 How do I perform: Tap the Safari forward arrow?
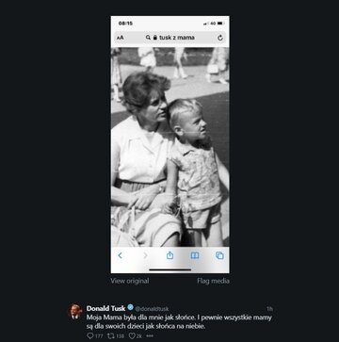tap(145, 255)
